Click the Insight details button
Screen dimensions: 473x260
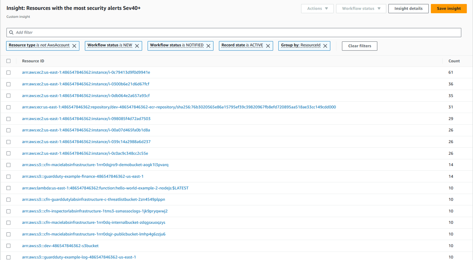click(x=408, y=8)
